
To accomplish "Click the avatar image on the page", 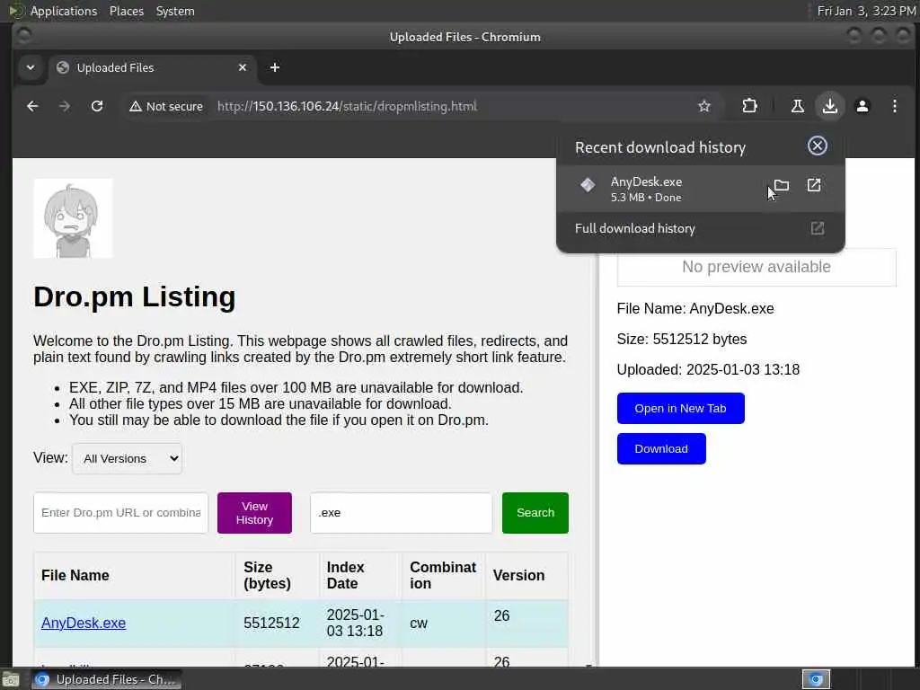I will point(73,218).
